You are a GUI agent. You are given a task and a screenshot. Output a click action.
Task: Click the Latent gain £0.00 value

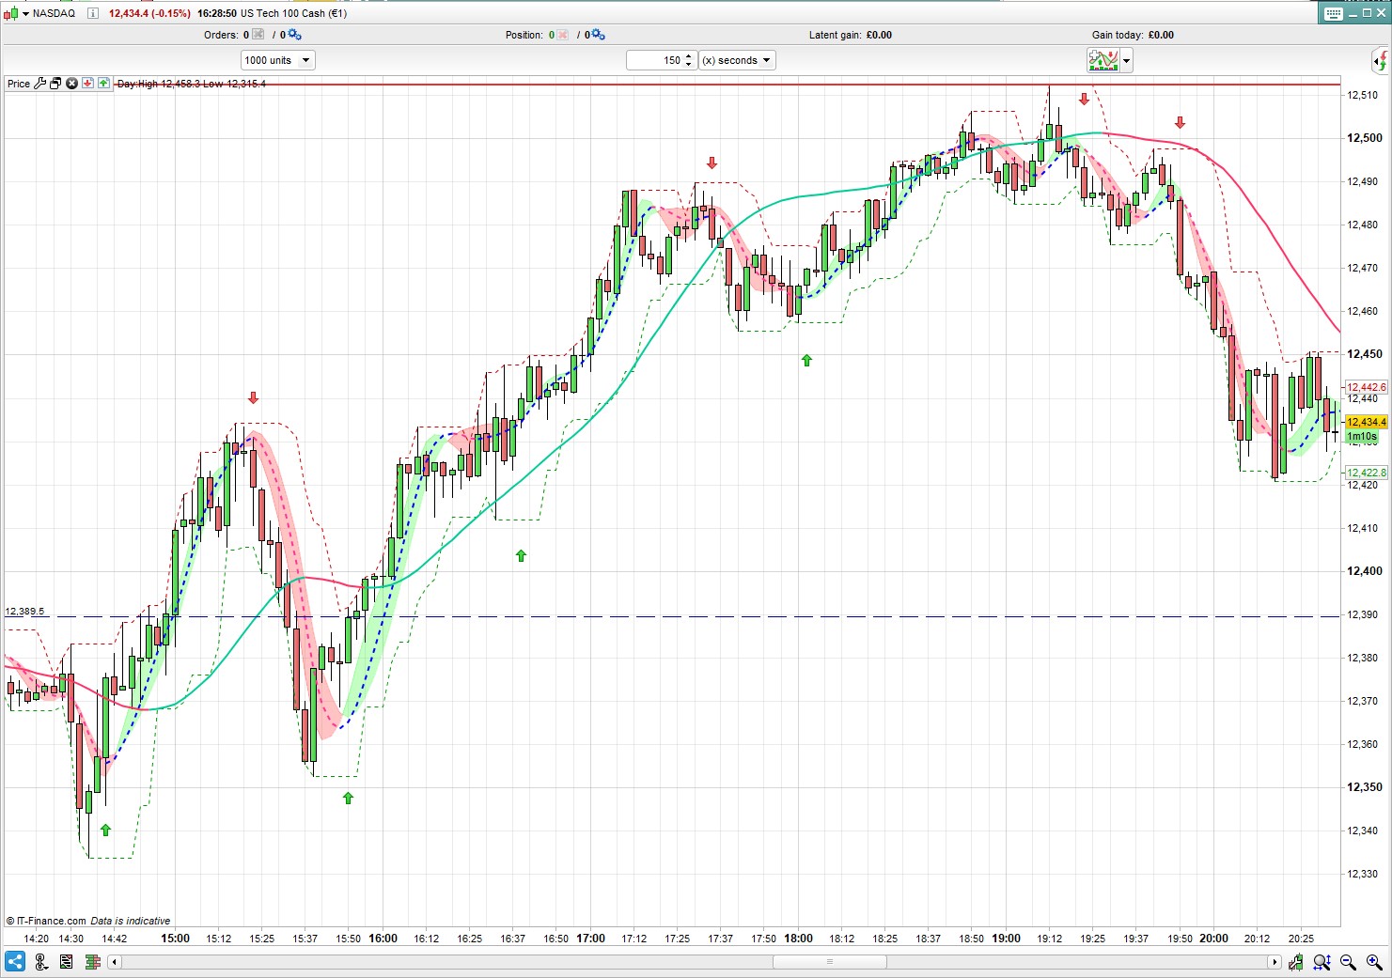click(879, 35)
